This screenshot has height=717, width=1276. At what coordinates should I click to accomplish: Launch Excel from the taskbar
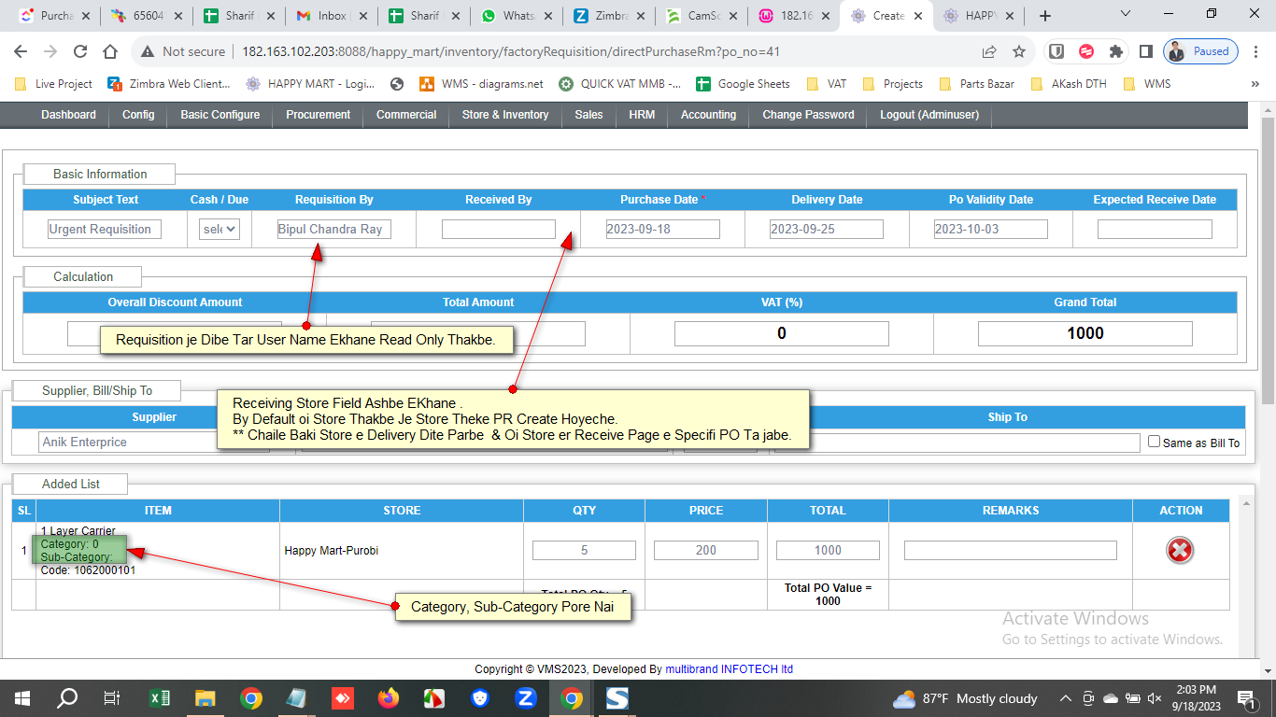[160, 698]
